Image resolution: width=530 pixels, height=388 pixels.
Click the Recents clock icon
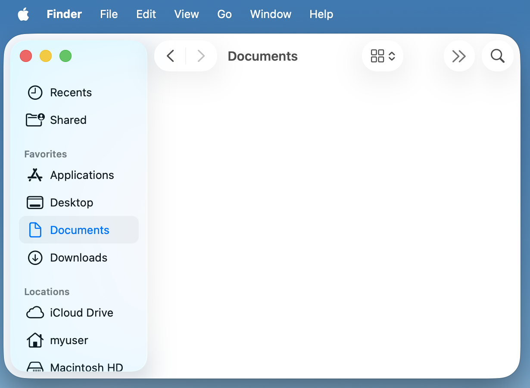[x=35, y=92]
